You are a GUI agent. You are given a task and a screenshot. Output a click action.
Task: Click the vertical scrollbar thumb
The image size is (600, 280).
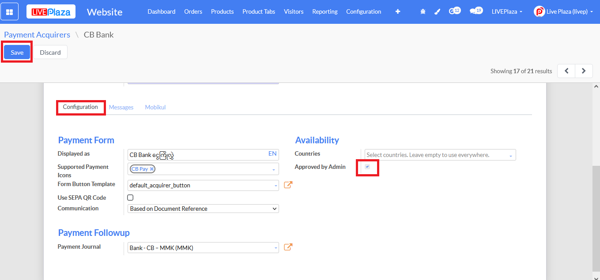point(596,219)
